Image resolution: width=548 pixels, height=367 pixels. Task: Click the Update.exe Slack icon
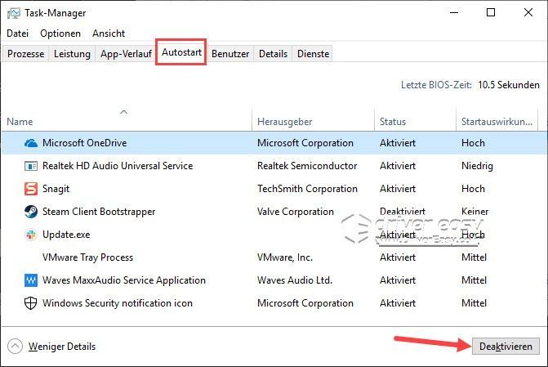31,235
